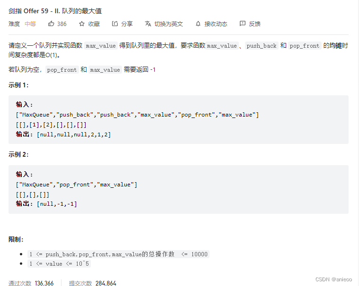Click the feedback icon beside 反馈
The image size is (359, 286).
pos(243,24)
